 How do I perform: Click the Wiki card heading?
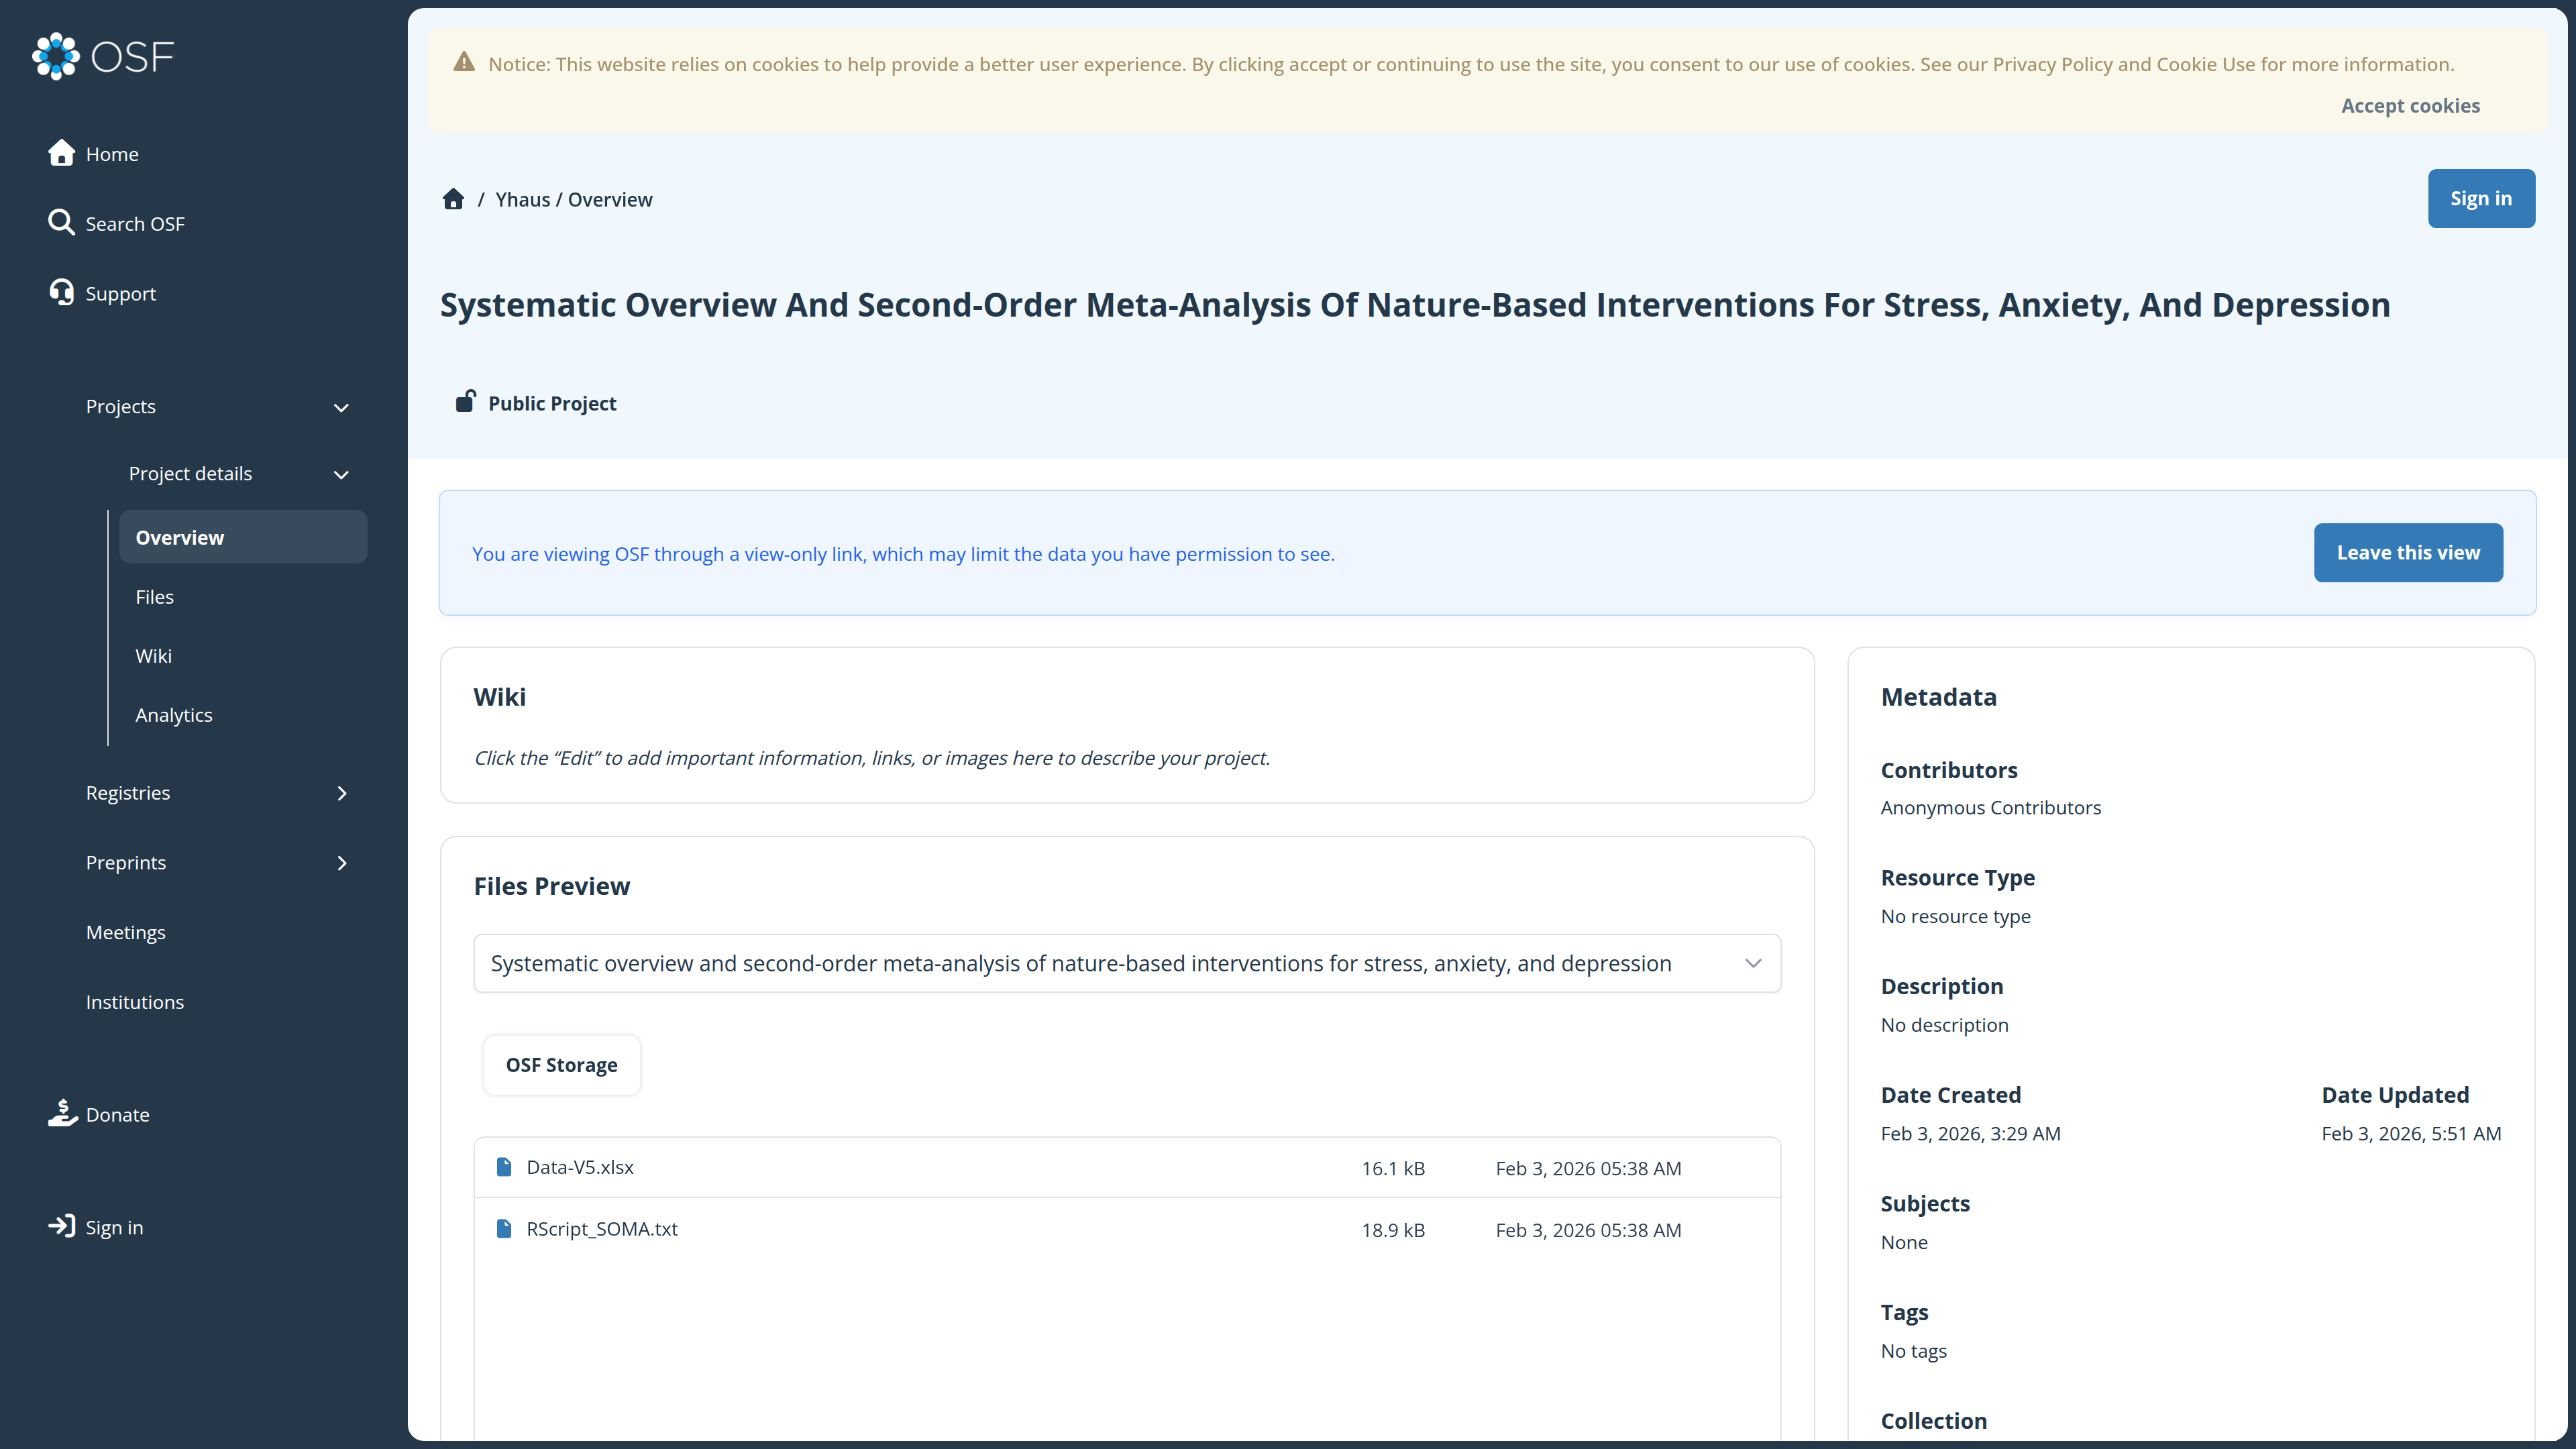(x=500, y=697)
